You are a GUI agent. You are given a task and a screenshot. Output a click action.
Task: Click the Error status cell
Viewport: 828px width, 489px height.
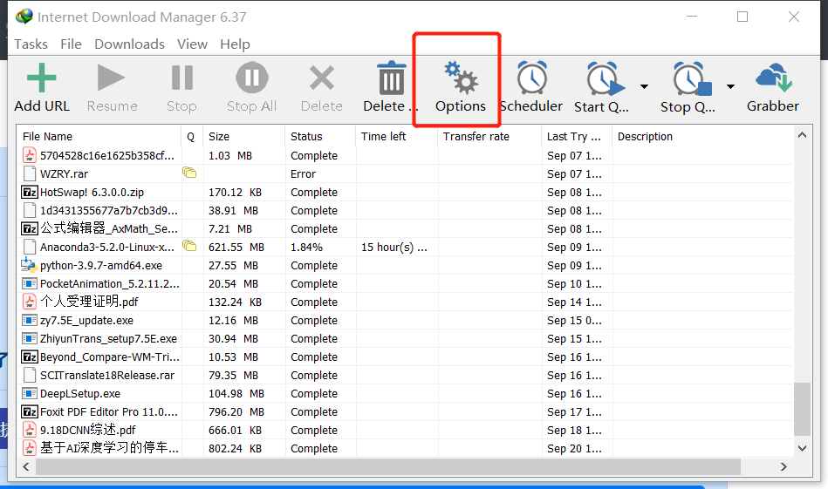(x=303, y=174)
